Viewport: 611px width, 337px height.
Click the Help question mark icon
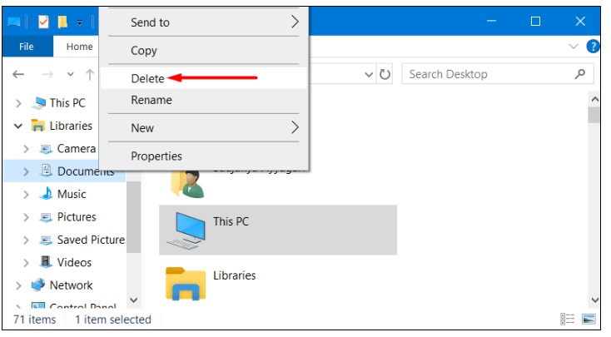593,47
